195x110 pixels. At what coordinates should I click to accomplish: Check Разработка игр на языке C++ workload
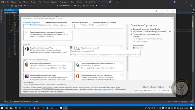pyautogui.click(x=122, y=47)
